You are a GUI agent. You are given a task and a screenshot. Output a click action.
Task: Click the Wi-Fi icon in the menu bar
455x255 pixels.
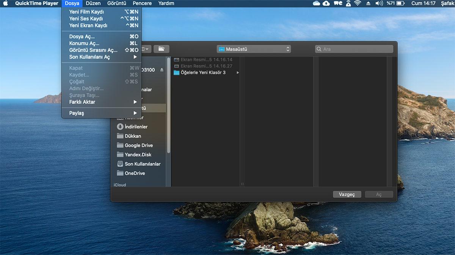pyautogui.click(x=358, y=3)
